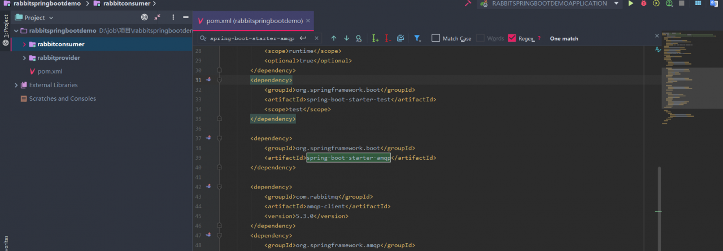Expand External Libraries node
The height and width of the screenshot is (251, 723).
pos(16,85)
